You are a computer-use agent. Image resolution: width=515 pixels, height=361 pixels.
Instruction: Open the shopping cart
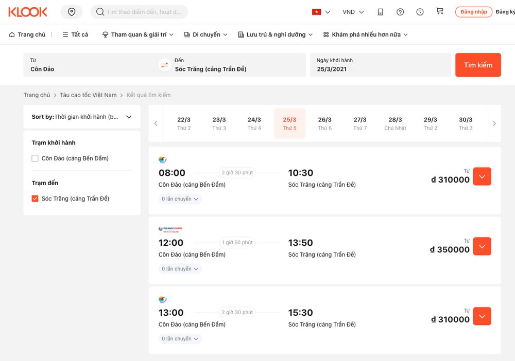click(x=439, y=11)
